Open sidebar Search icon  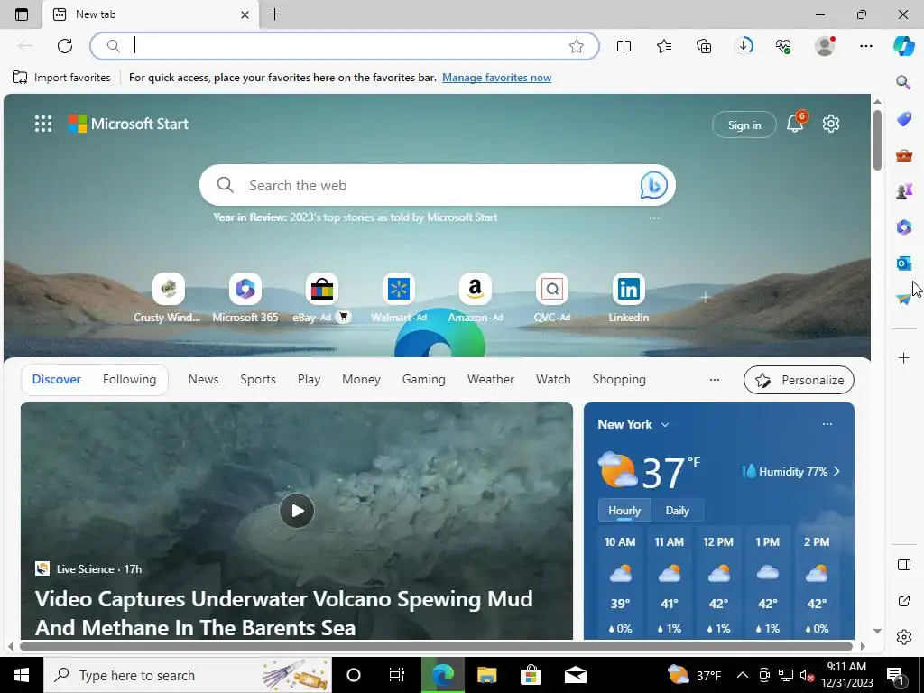click(903, 82)
